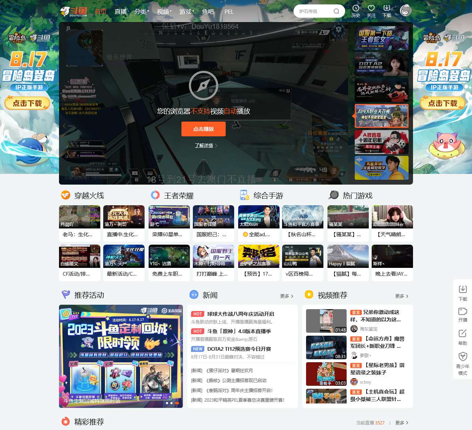Go to the PEL tab
The image size is (472, 430).
[229, 11]
